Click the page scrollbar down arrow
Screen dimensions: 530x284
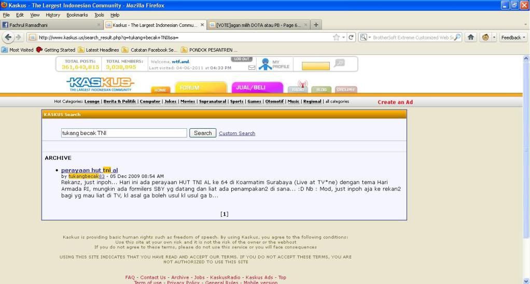click(x=526, y=280)
